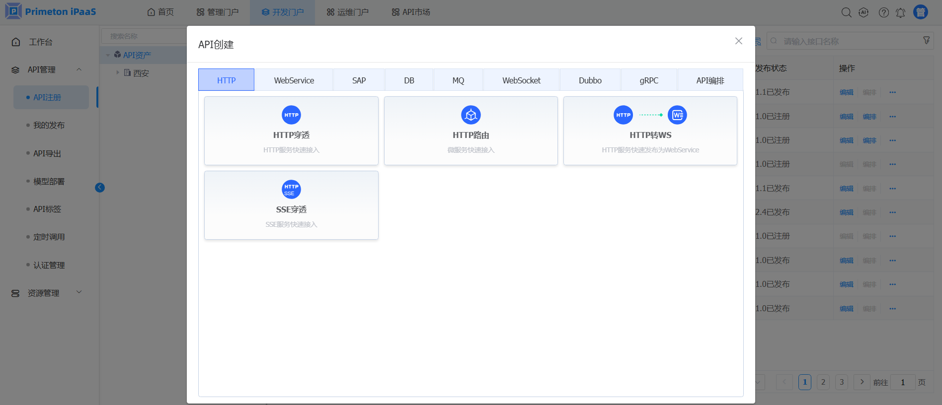Expand the 西安 tree node

[118, 73]
